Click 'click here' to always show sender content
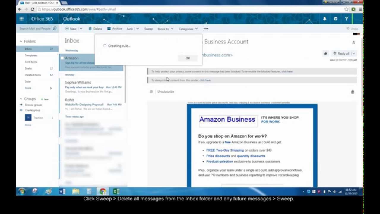This screenshot has height=214, width=380. [205, 80]
